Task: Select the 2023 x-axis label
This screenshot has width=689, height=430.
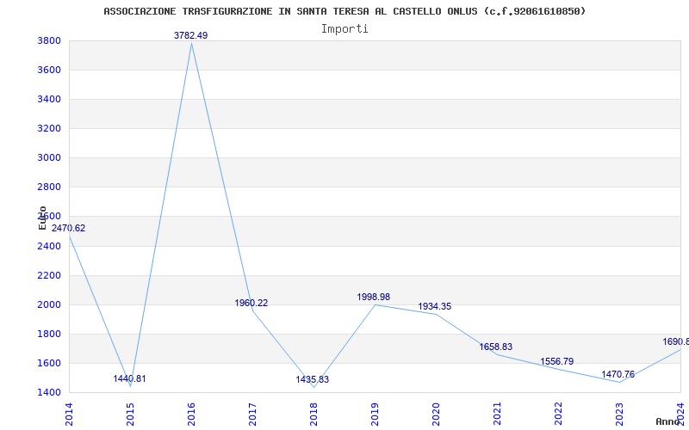Action: pos(619,415)
